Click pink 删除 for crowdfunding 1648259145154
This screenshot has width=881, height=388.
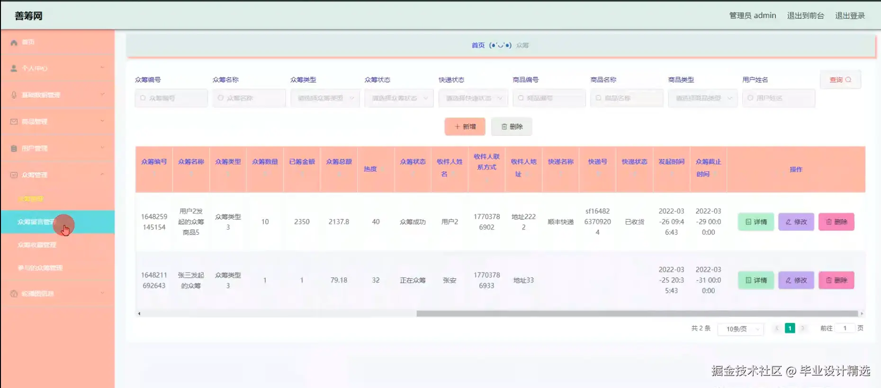pos(836,222)
